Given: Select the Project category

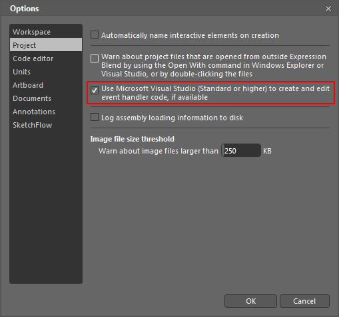Looking at the screenshot, I should (46, 45).
